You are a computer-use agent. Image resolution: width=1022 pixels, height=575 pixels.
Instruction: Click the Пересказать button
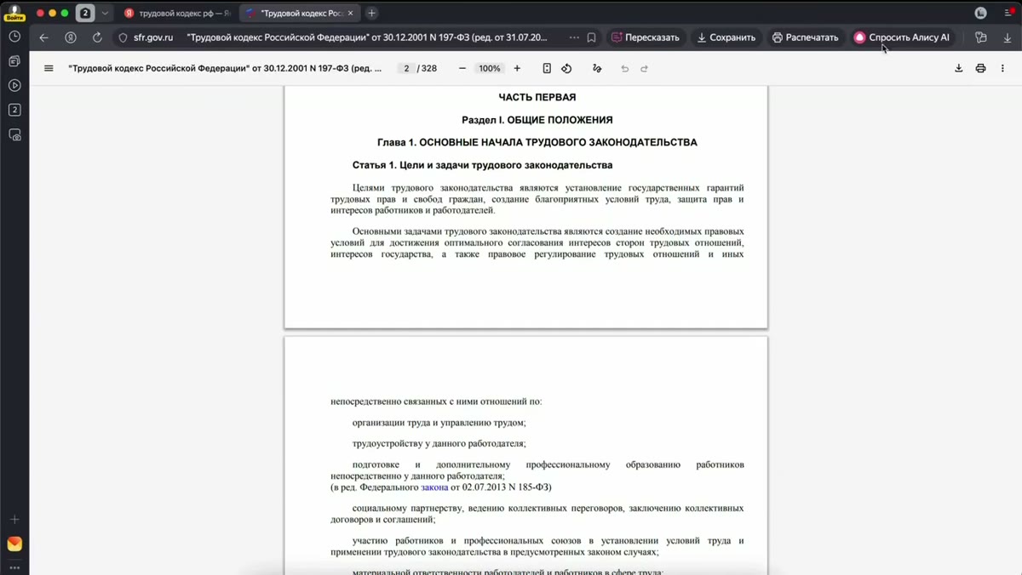pos(646,37)
